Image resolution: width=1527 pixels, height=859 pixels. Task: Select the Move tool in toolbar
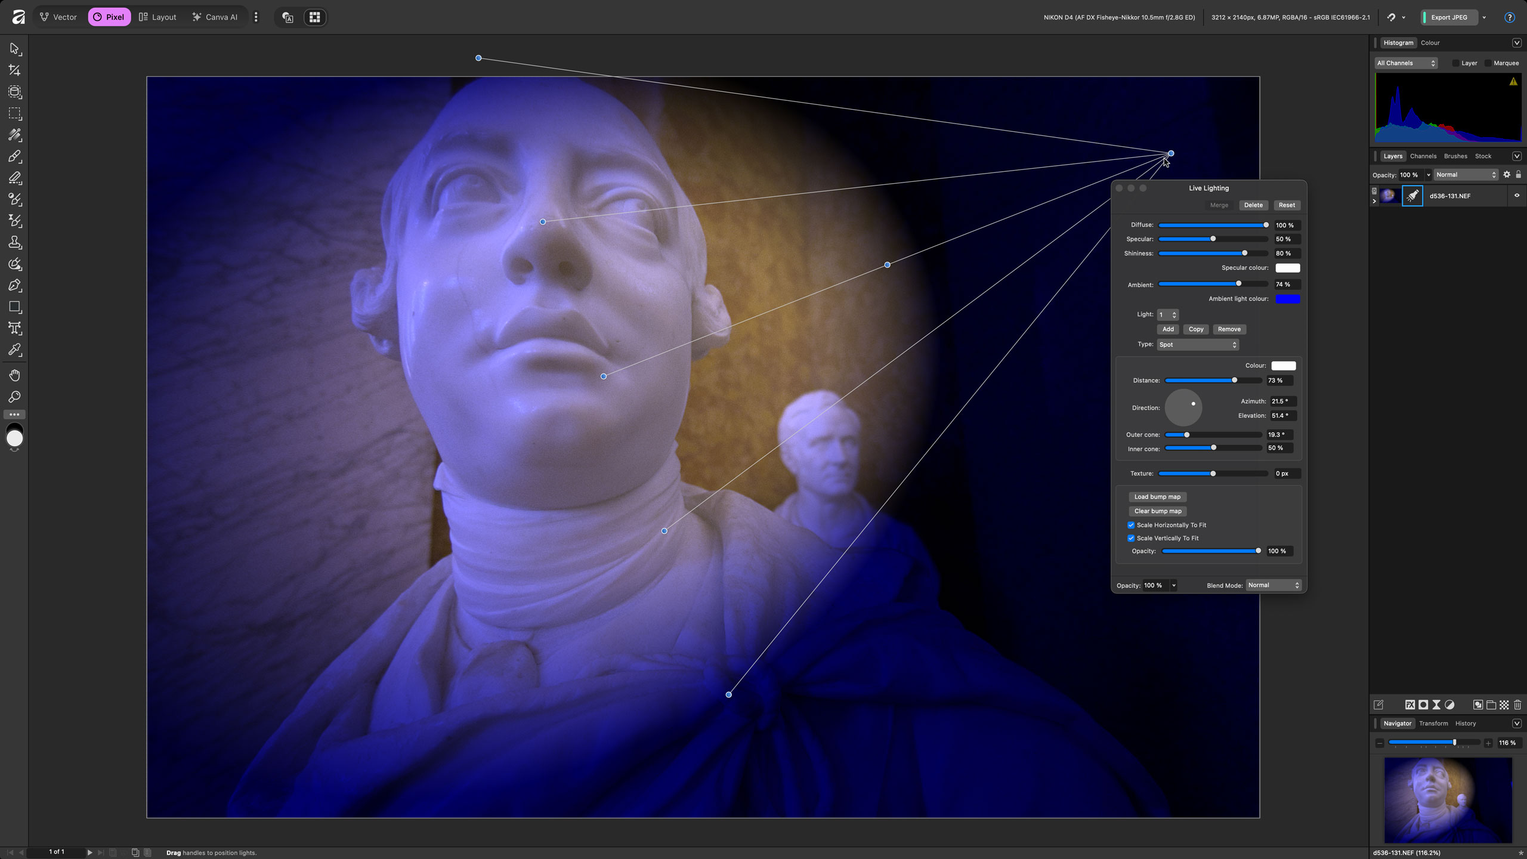(x=15, y=49)
